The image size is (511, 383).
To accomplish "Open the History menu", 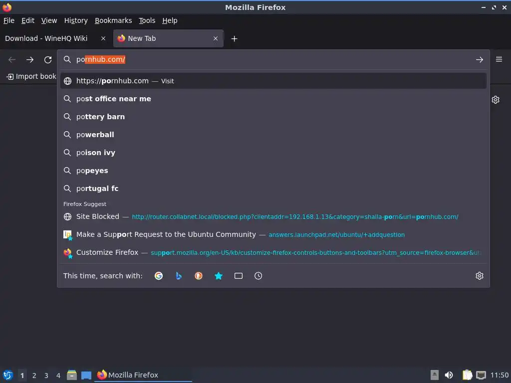I will tap(76, 20).
